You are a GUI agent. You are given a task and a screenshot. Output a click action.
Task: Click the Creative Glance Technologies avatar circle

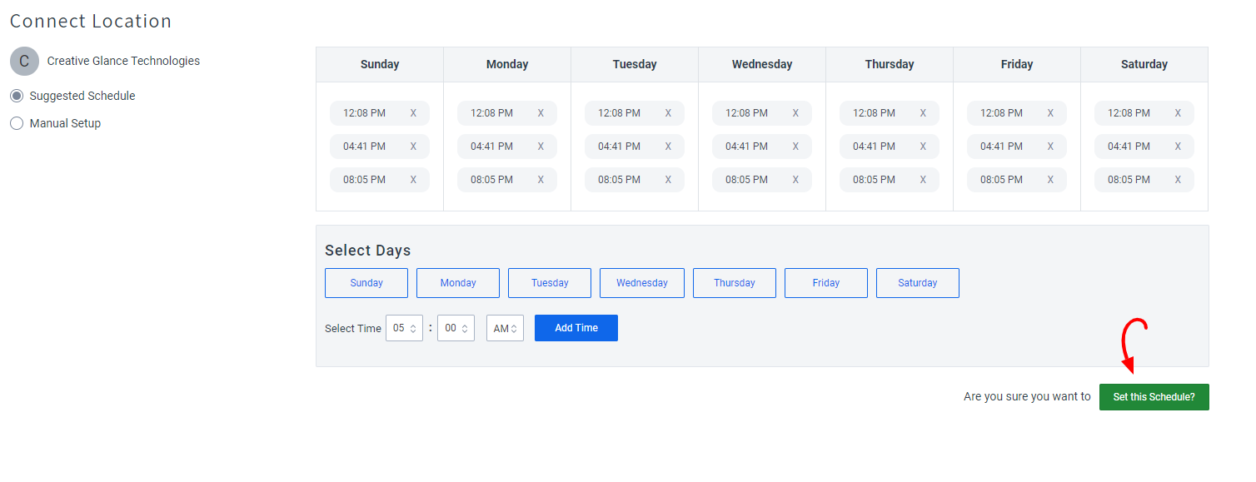coord(23,61)
